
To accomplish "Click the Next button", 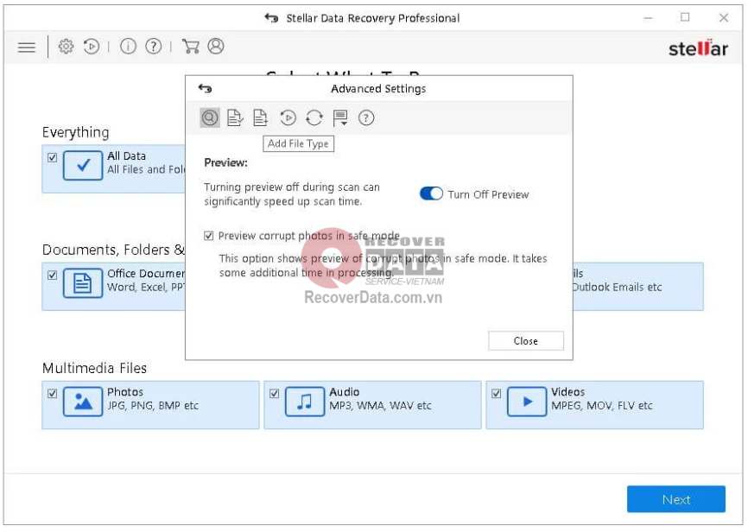I will 676,499.
